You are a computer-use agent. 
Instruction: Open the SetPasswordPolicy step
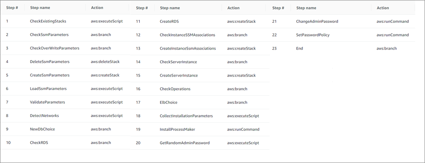(313, 35)
